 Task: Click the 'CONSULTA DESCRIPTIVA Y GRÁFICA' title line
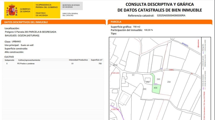pyautogui.click(x=159, y=4)
